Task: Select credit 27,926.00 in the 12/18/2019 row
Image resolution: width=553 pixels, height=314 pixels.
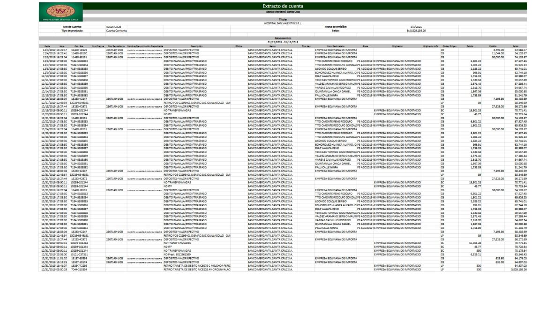Action: pos(498,106)
